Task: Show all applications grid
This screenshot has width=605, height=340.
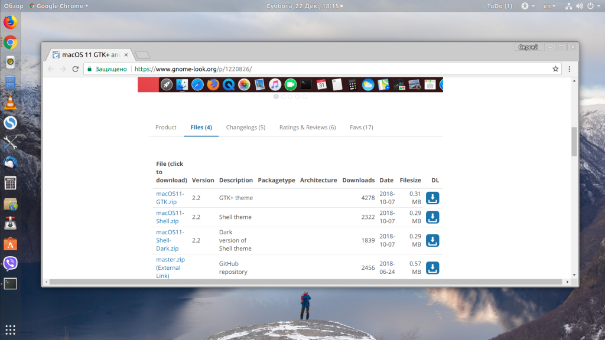Action: pyautogui.click(x=10, y=329)
